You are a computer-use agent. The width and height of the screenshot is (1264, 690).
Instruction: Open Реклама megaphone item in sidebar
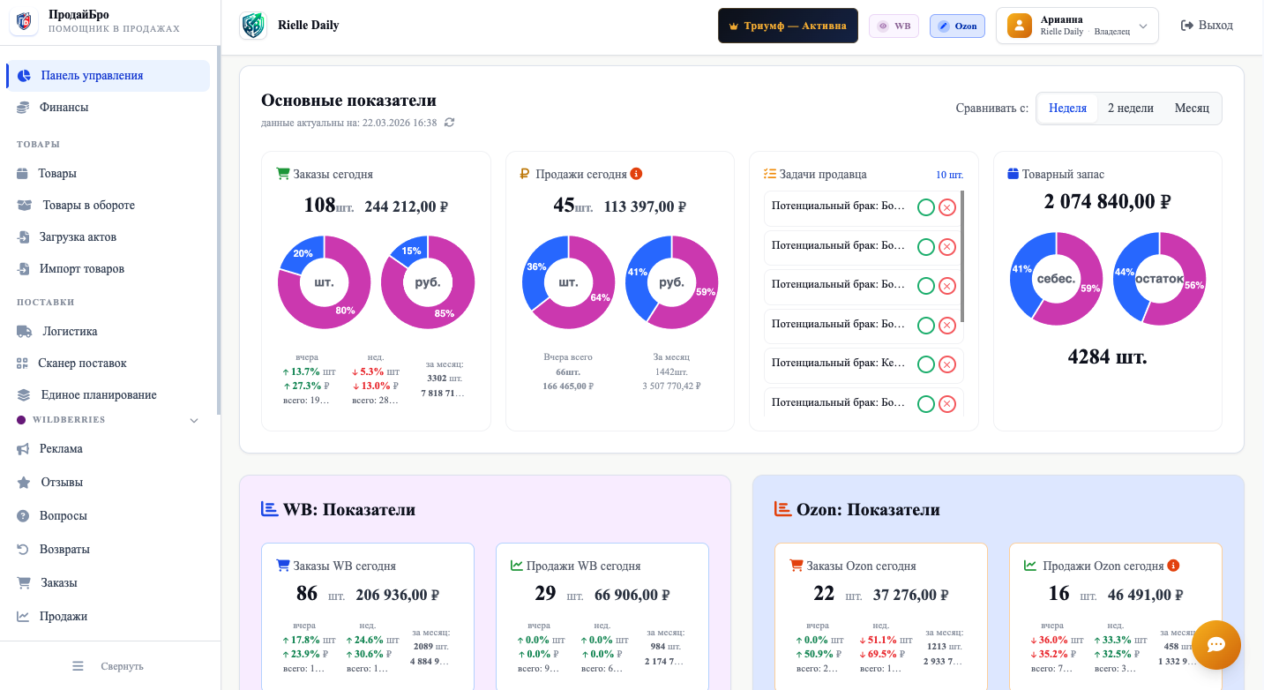tap(61, 449)
